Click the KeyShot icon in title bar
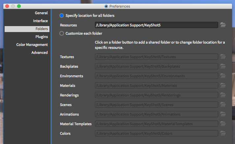 [106, 6]
